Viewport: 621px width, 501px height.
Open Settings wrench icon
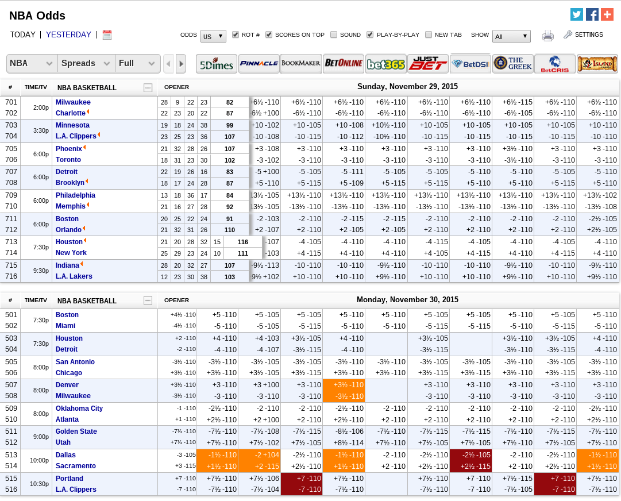[x=568, y=35]
